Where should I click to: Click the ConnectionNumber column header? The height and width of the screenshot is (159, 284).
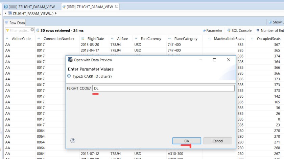tap(59, 39)
